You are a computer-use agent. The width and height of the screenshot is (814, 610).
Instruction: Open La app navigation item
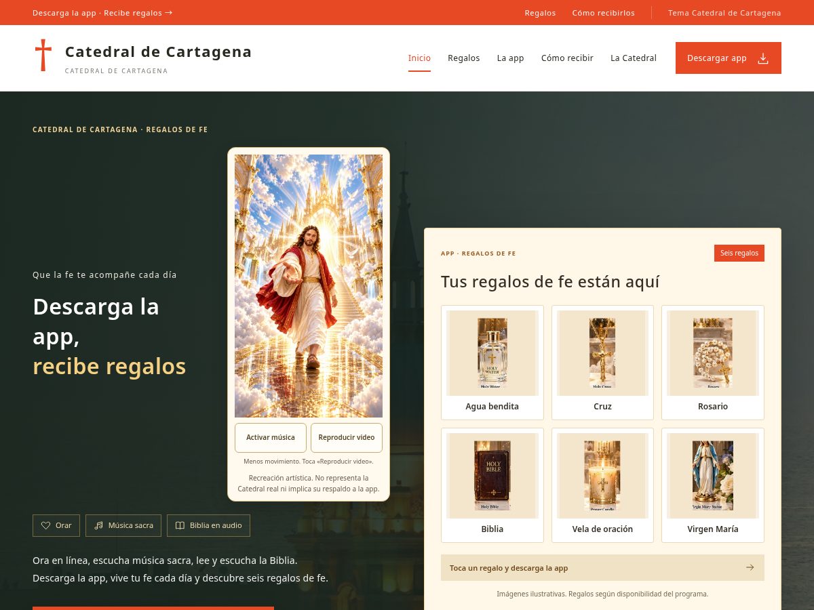click(511, 58)
